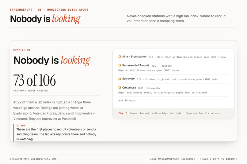Viewport: 247px width, 164px height.
Task: Open the Escravote station record
Action: pos(173,79)
